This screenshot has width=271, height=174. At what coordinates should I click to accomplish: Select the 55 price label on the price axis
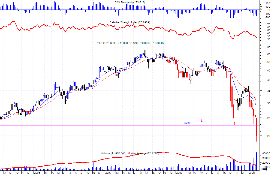(x=269, y=55)
